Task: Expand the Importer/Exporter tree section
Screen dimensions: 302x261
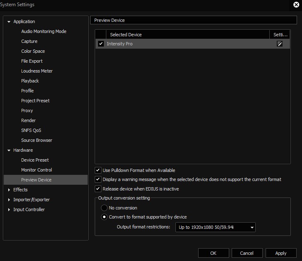Action: pyautogui.click(x=9, y=200)
